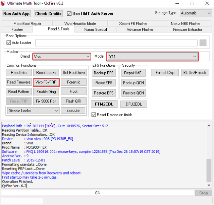Click the FTM2EDL button
214x205 pixels.
tap(104, 104)
